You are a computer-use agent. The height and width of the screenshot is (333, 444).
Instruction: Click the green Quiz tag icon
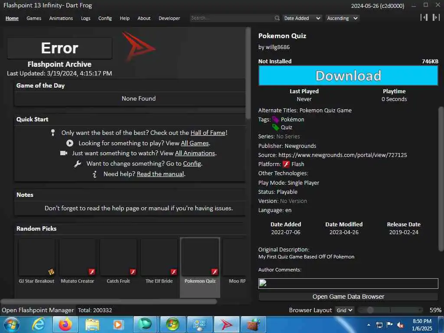[x=275, y=127]
